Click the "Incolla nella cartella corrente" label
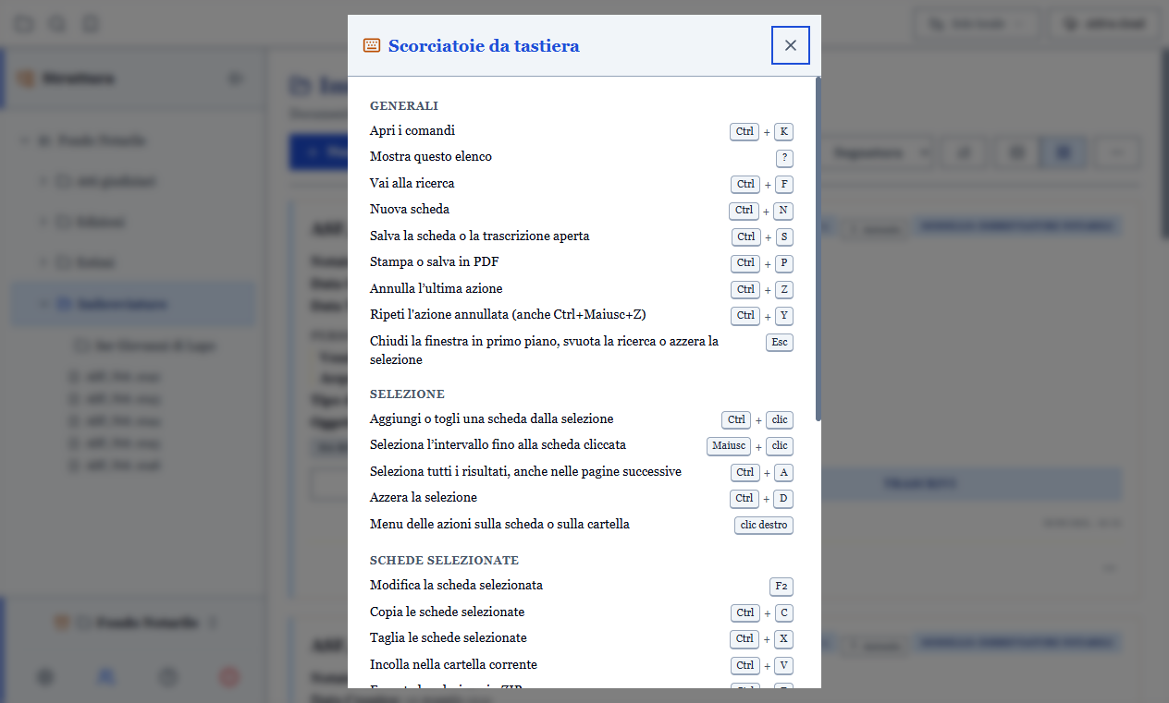 [453, 665]
